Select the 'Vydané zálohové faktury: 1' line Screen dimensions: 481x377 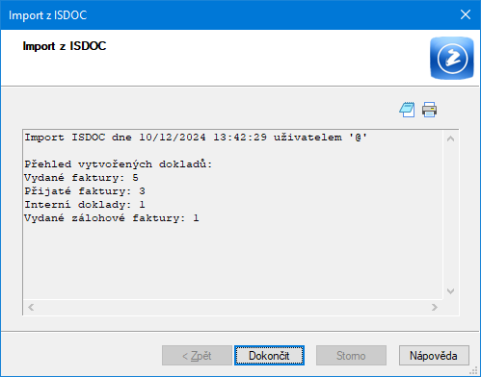[112, 218]
